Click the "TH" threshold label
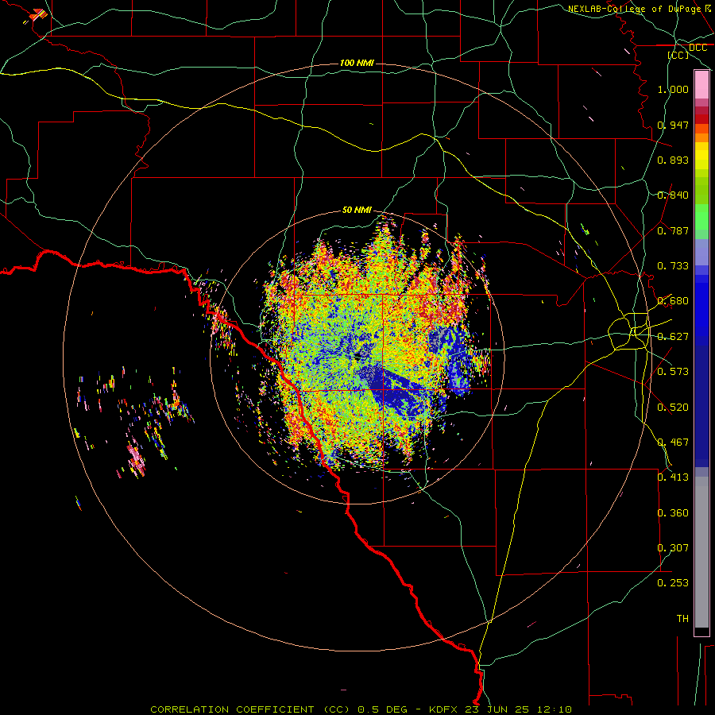The image size is (715, 715). pyautogui.click(x=682, y=619)
